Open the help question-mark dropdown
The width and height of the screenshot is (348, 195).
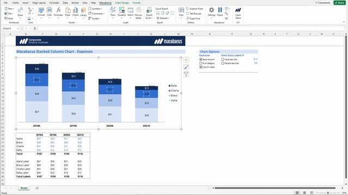[227, 9]
